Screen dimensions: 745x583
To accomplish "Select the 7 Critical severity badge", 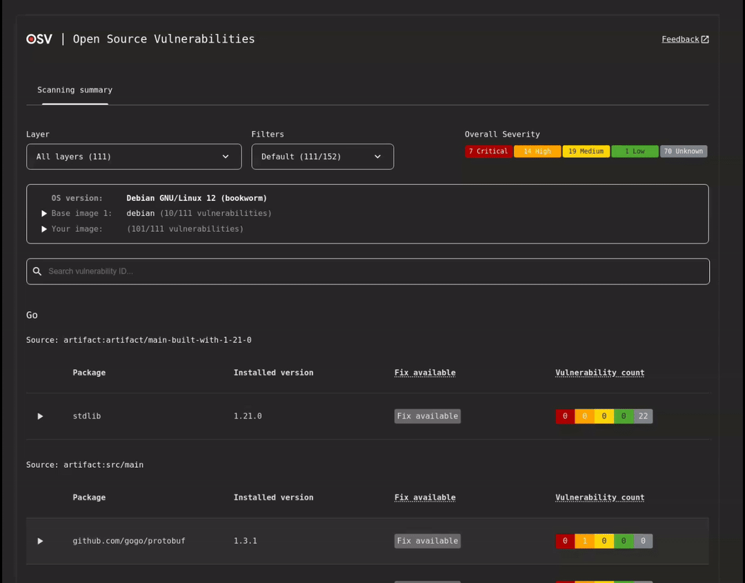I will coord(488,150).
